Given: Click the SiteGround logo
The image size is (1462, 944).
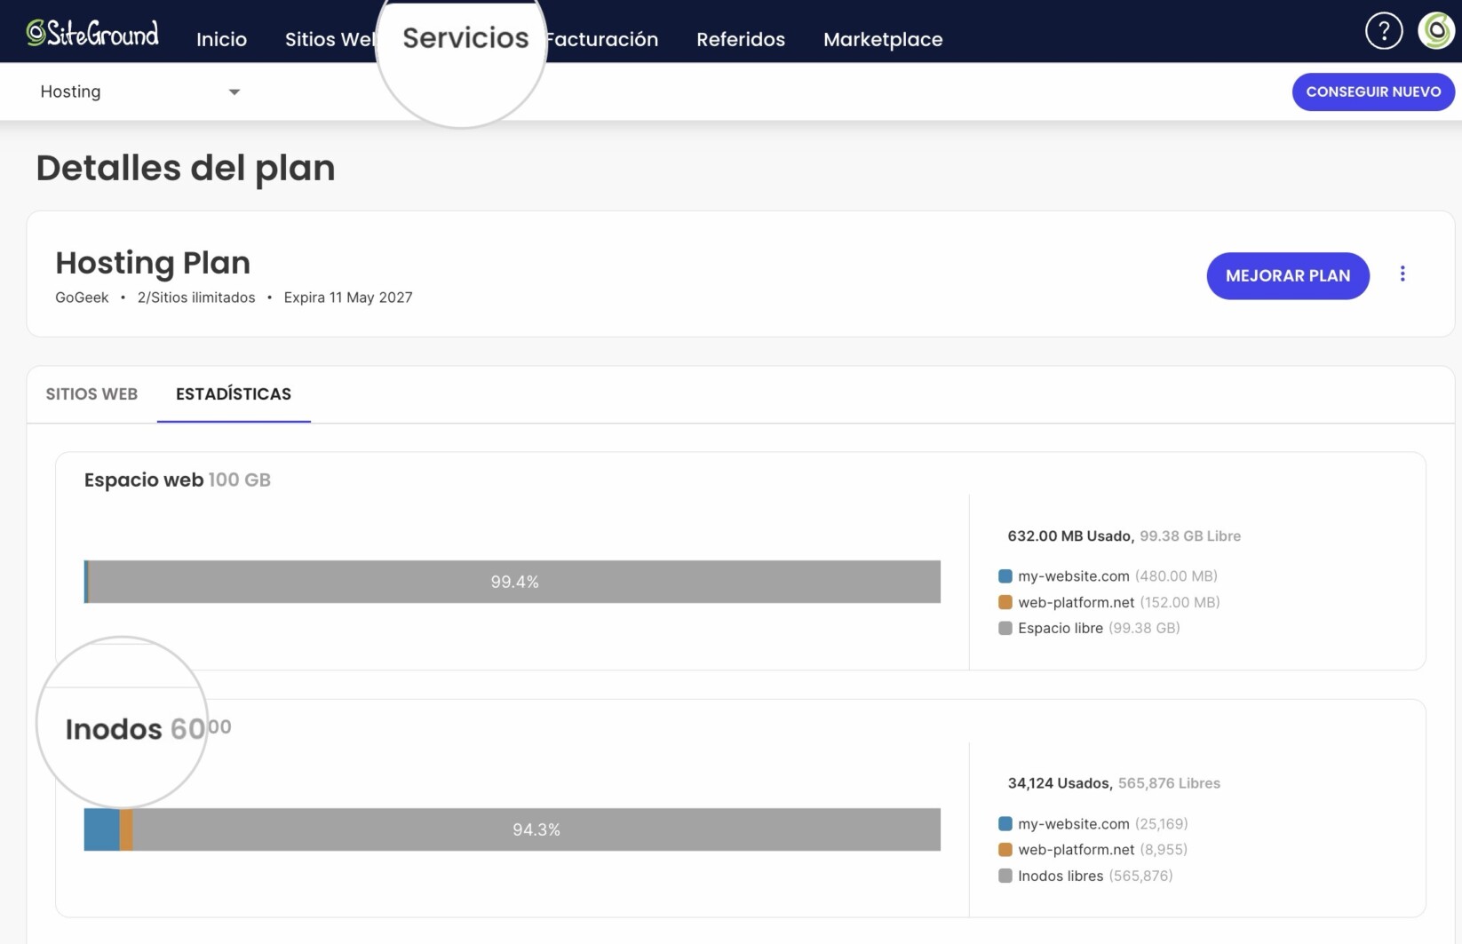Looking at the screenshot, I should coord(92,34).
